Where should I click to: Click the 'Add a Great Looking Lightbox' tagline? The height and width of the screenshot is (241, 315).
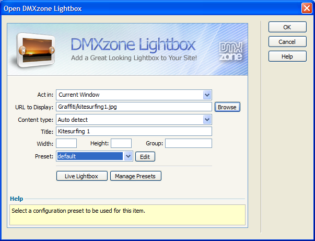(x=134, y=58)
